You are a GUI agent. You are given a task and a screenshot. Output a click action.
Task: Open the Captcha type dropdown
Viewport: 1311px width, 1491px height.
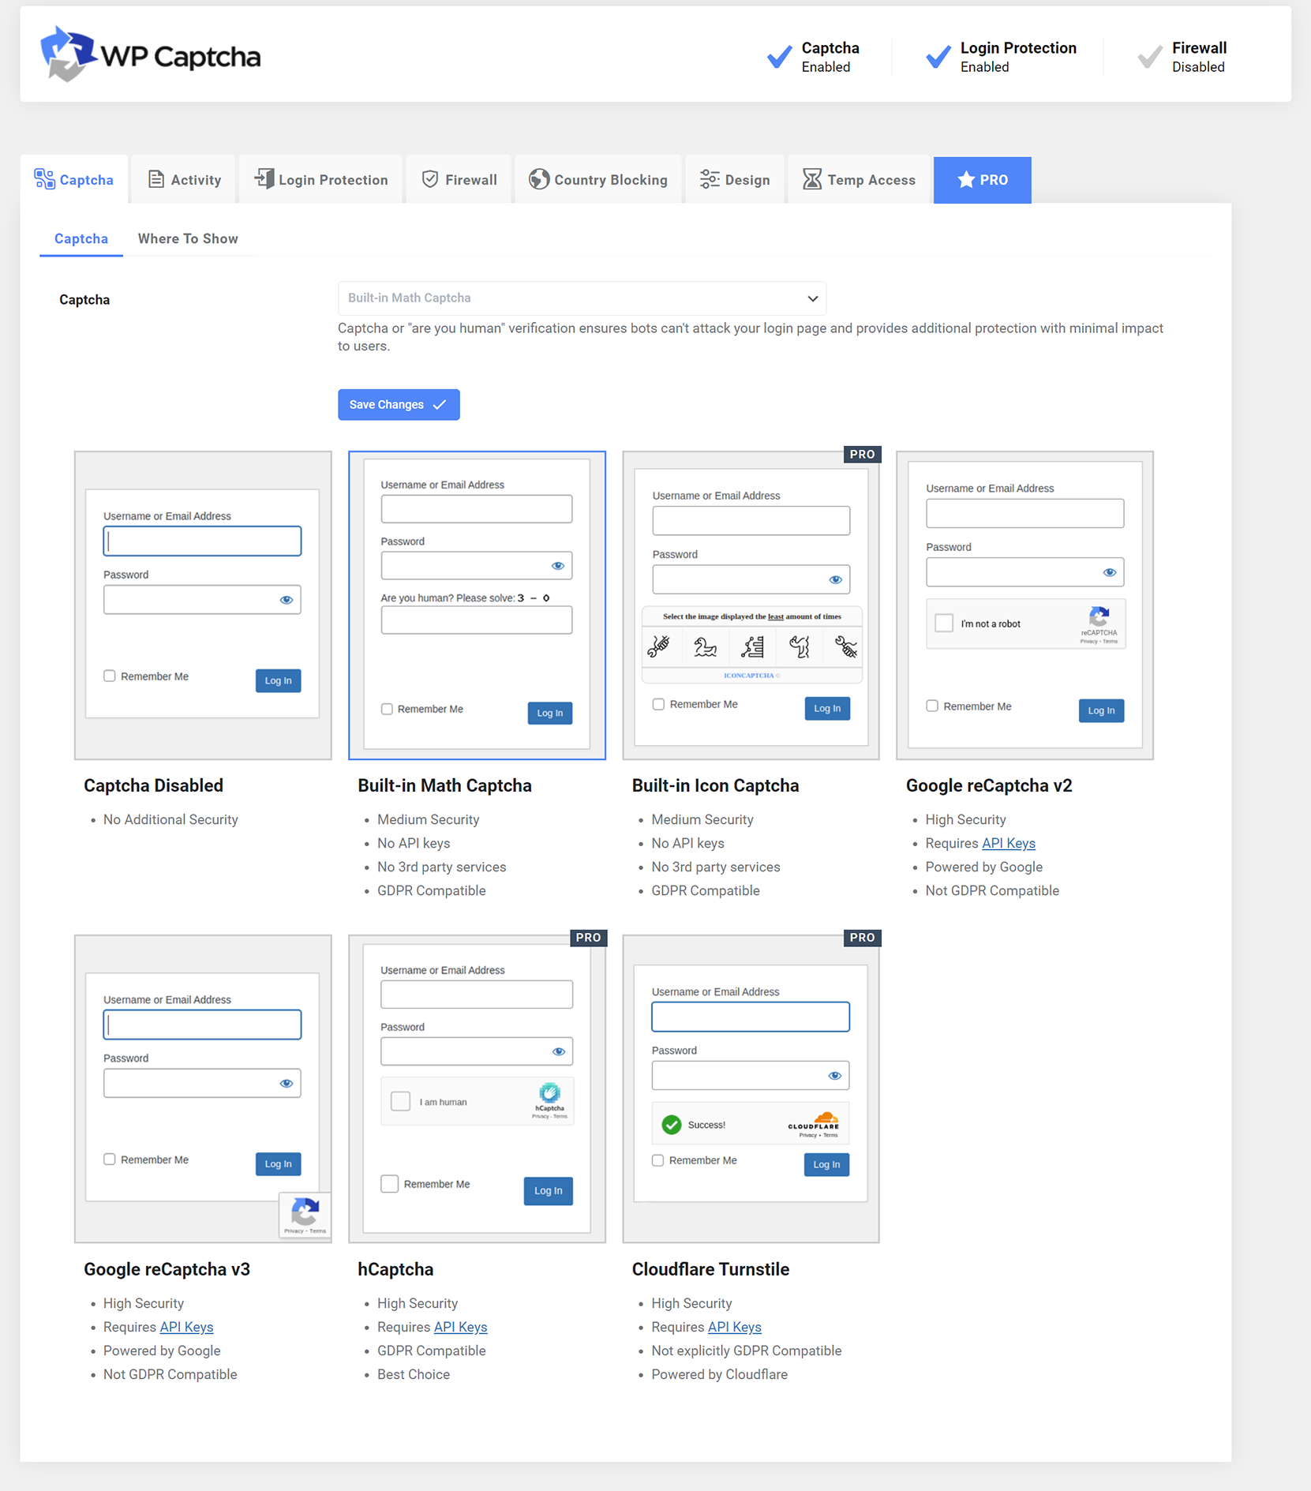pos(582,298)
